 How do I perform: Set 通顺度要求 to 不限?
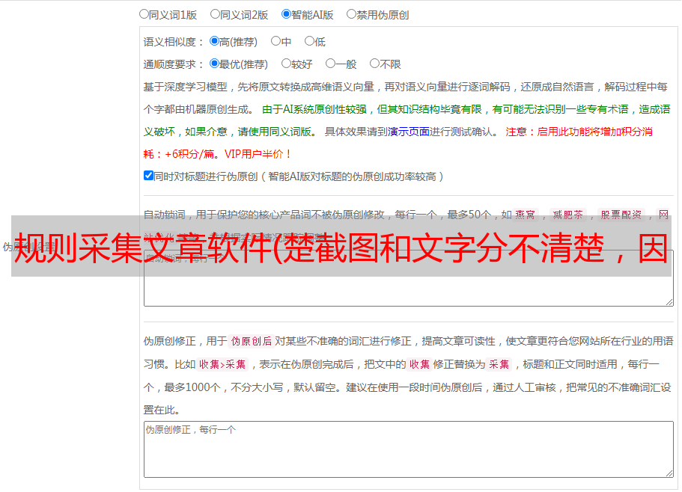point(374,64)
